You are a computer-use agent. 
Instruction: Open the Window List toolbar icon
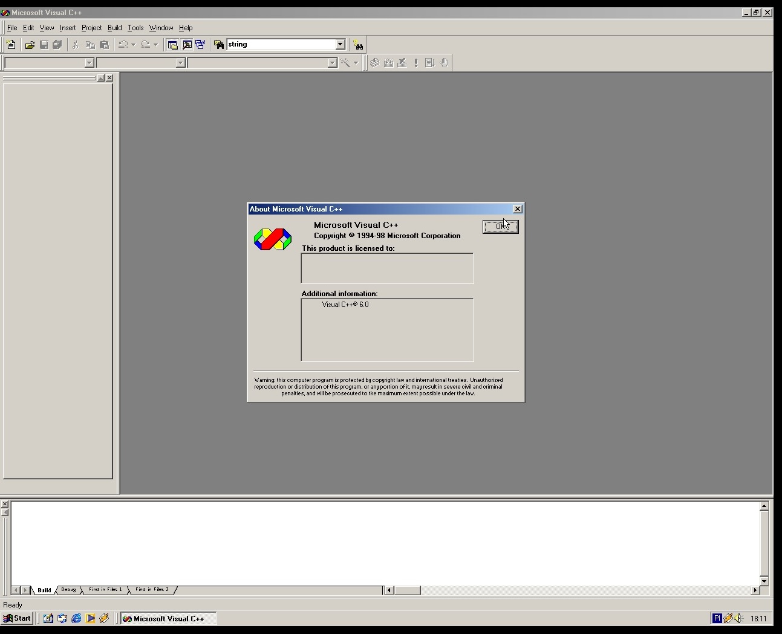point(200,45)
